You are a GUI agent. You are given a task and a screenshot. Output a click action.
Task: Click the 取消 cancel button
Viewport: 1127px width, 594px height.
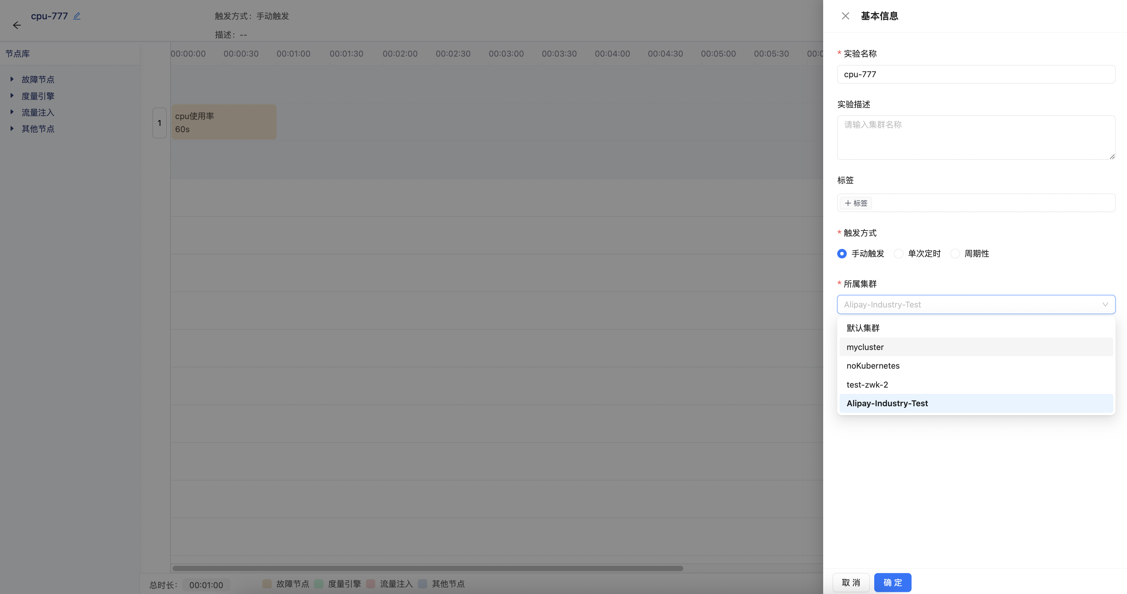[x=851, y=583]
